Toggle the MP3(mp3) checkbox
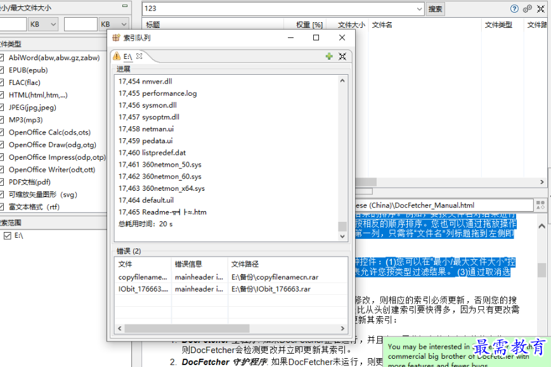551x367 pixels. point(1,120)
